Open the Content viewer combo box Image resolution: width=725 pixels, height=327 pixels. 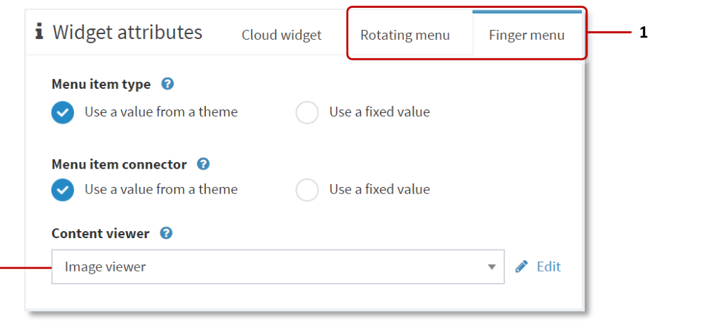278,267
